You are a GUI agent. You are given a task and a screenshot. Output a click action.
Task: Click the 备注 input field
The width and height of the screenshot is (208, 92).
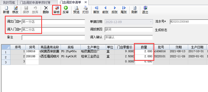pos(53,38)
